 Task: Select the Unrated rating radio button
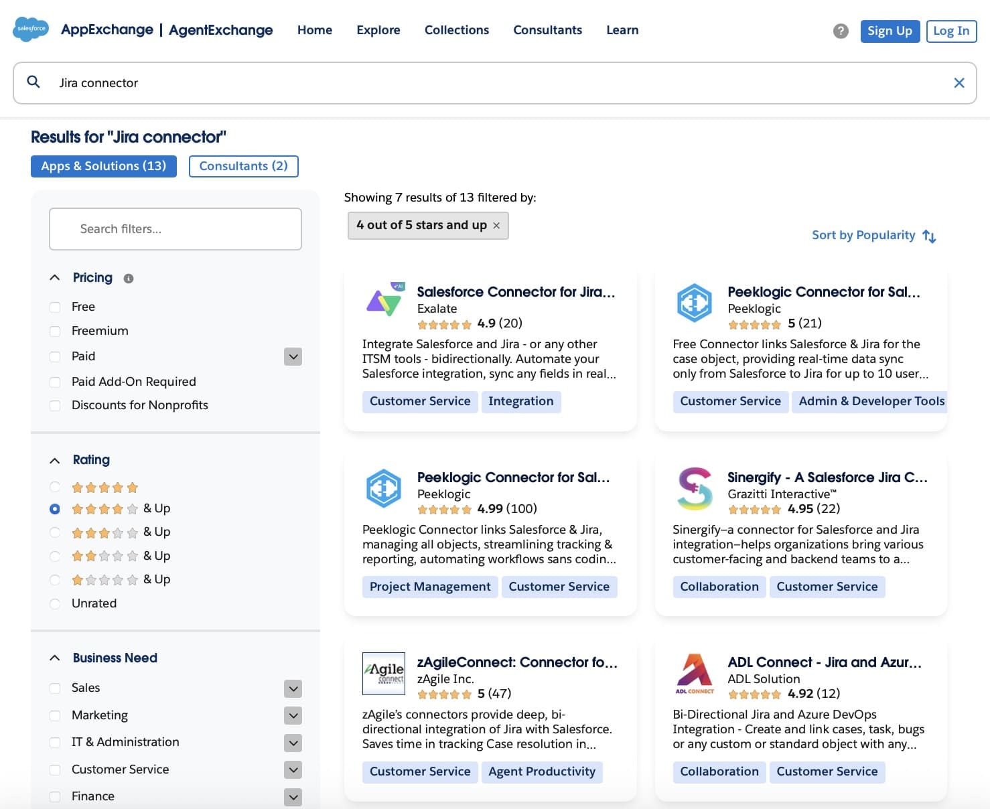pos(54,603)
